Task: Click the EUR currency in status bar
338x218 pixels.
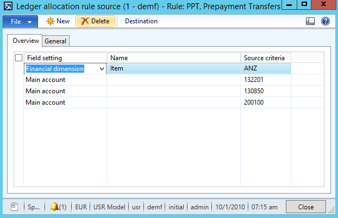Action: (x=81, y=207)
